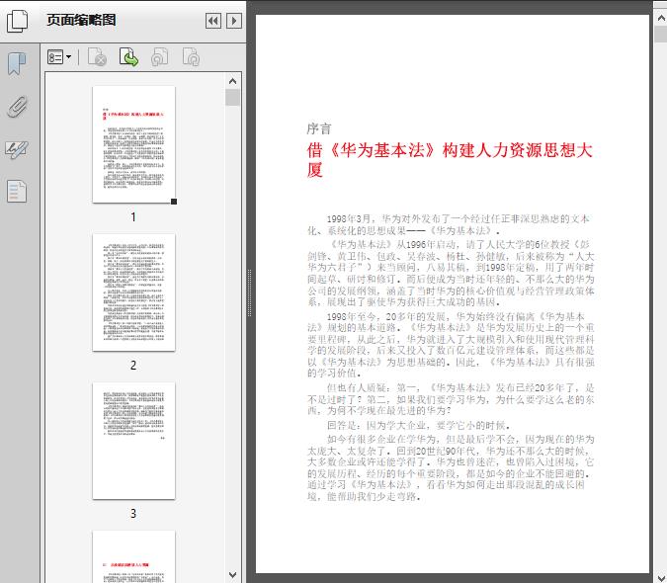This screenshot has width=667, height=583.
Task: Click thumbnail label number 3
Action: pos(133,514)
